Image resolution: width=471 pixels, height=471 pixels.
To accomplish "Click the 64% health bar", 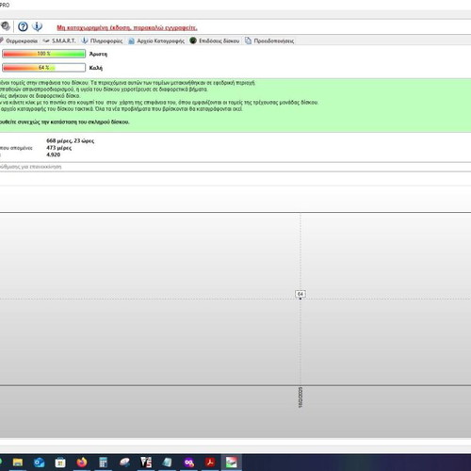I will 43,68.
